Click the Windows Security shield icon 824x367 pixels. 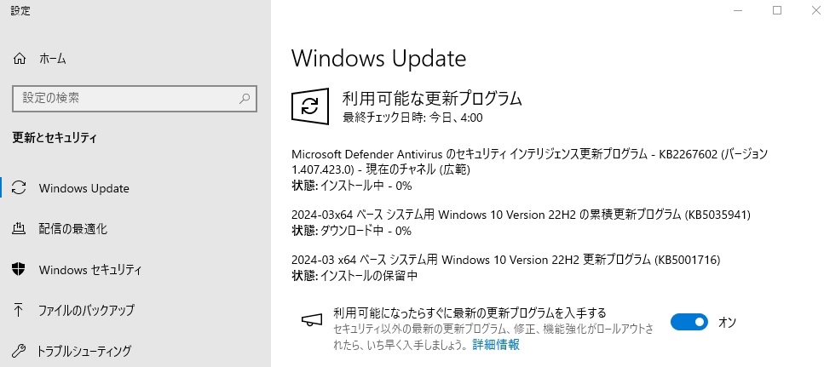pyautogui.click(x=20, y=270)
